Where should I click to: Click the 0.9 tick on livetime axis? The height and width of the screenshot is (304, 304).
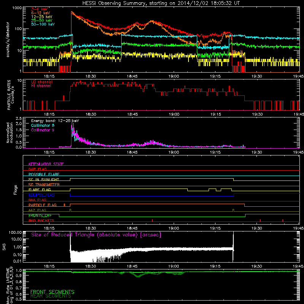(19, 276)
